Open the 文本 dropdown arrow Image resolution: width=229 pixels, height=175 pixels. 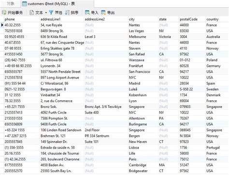[x=46, y=13]
